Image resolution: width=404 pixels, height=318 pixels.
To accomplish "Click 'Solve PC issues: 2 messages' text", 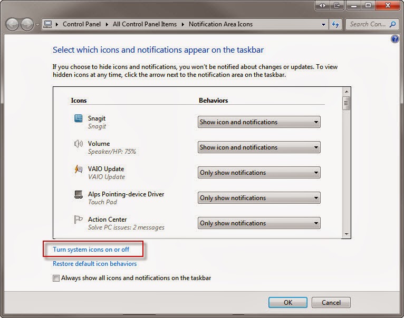I will (x=126, y=227).
